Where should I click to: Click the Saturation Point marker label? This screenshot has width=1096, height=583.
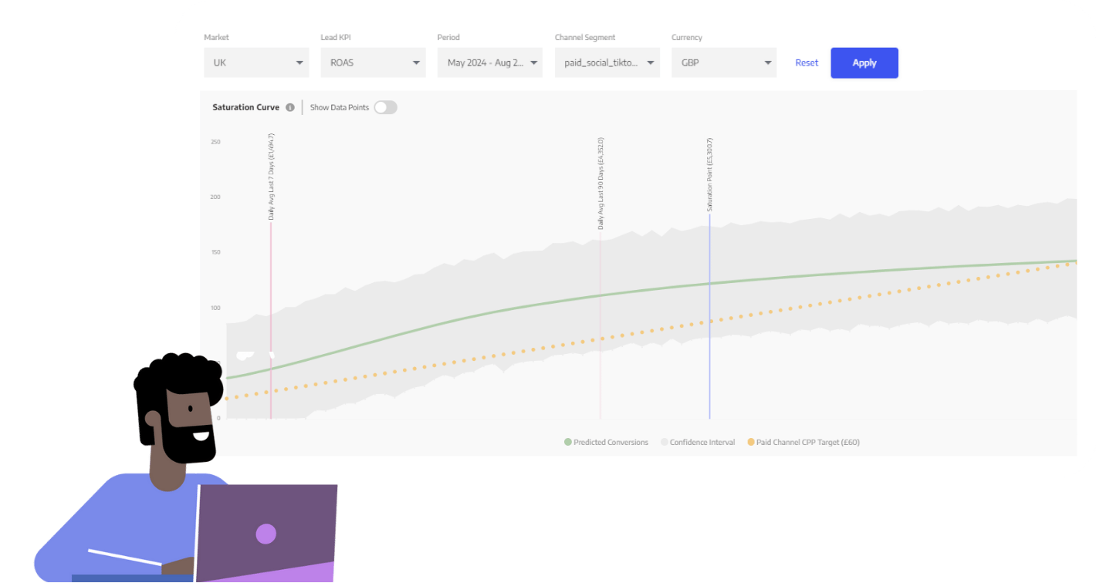coord(709,174)
